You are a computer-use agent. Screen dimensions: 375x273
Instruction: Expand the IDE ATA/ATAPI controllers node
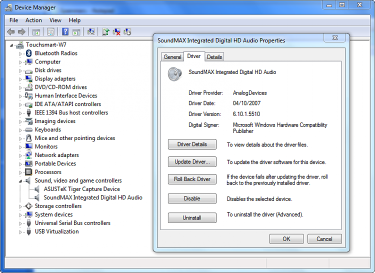pos(20,104)
